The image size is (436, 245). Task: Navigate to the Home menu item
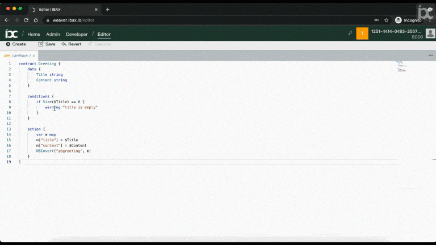[33, 34]
